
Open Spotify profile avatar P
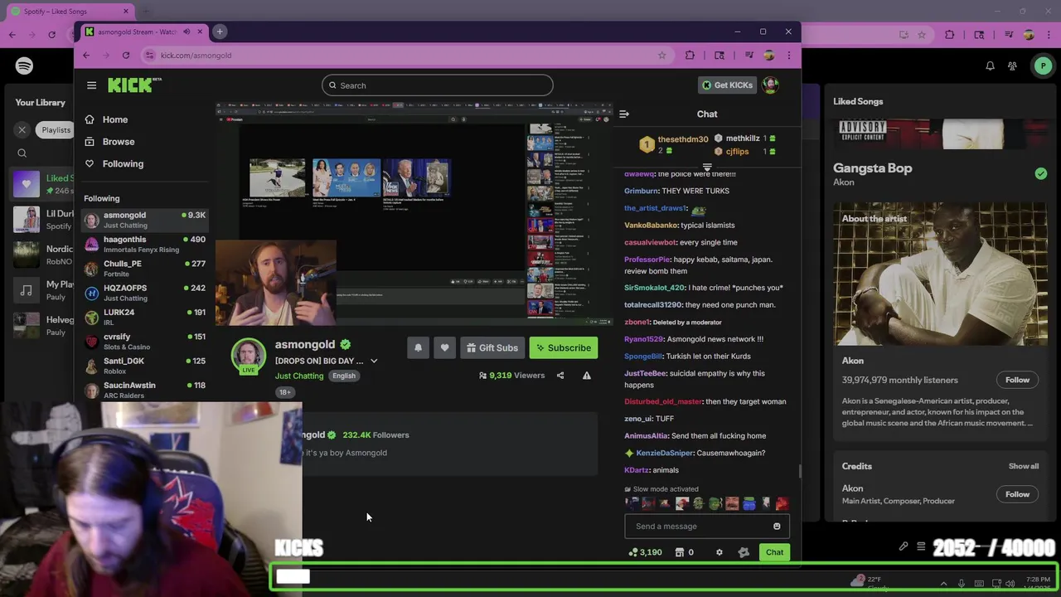(1043, 66)
